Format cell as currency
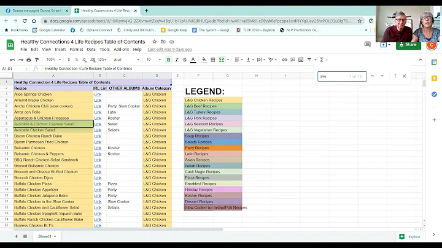This screenshot has height=248, width=442. tap(69, 60)
